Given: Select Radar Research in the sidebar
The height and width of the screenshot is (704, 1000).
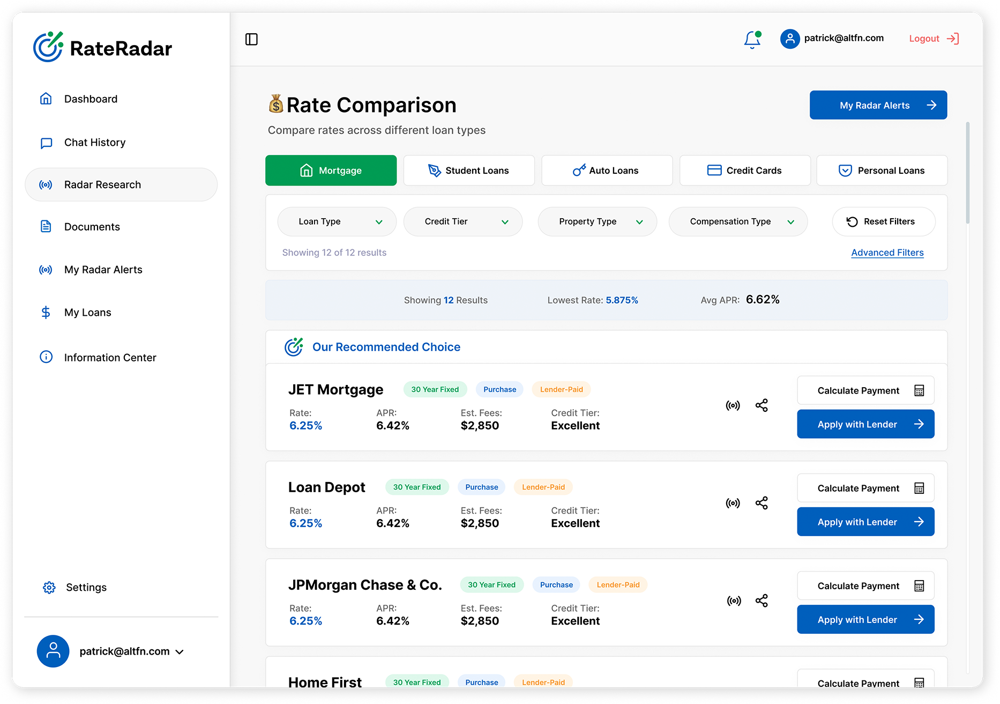Looking at the screenshot, I should (x=121, y=184).
